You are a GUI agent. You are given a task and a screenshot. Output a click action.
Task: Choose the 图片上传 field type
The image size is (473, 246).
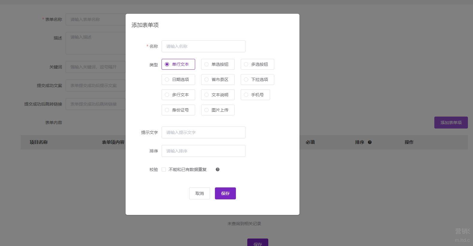(218, 110)
